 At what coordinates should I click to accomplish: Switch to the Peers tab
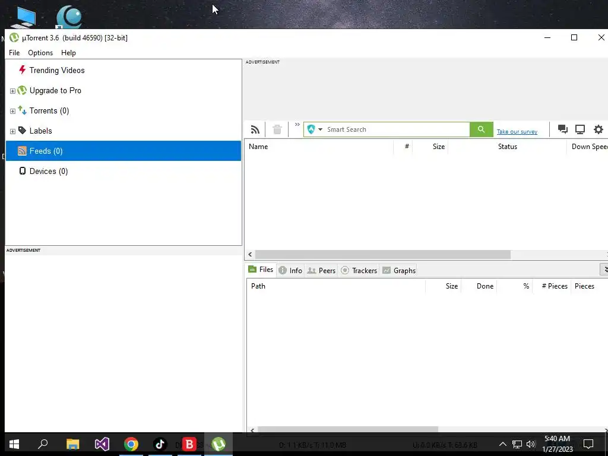(321, 271)
